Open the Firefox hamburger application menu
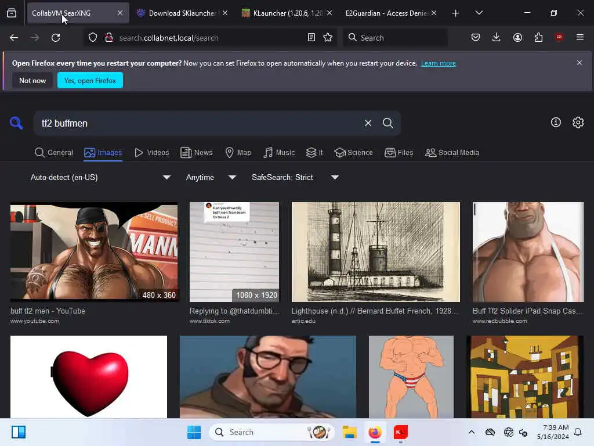 (580, 37)
